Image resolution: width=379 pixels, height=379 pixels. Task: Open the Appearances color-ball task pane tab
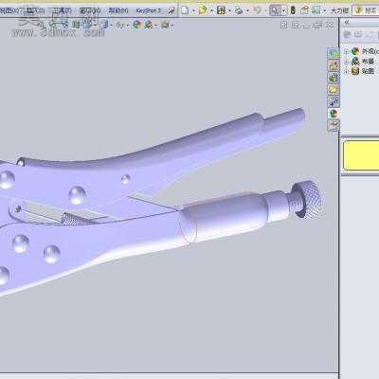click(x=334, y=114)
